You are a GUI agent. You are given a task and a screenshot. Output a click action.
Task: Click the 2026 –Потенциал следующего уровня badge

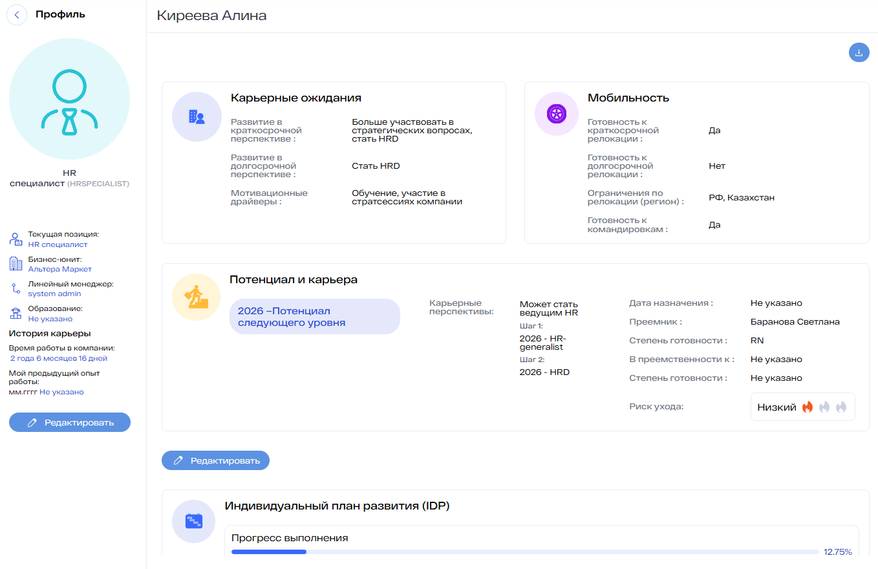(x=315, y=317)
